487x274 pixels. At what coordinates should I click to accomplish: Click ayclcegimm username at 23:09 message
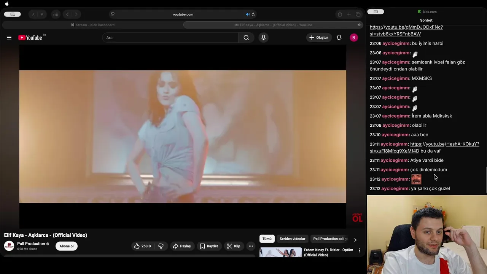pos(396,125)
